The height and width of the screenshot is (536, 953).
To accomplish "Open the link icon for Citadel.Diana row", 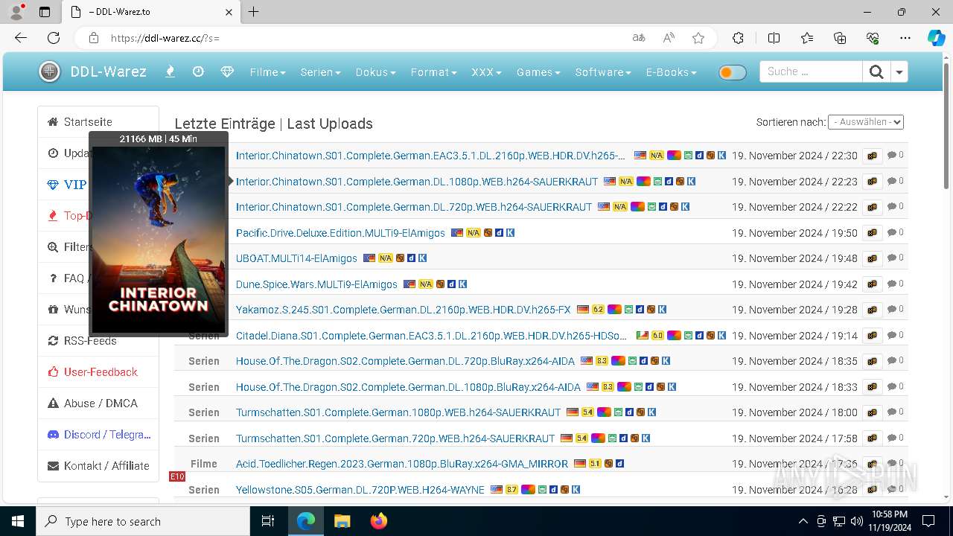I will [x=872, y=336].
